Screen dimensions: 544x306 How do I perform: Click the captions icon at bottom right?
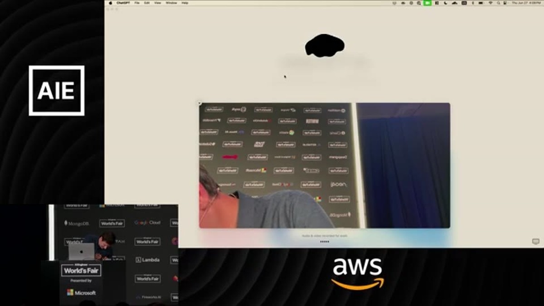click(x=535, y=242)
